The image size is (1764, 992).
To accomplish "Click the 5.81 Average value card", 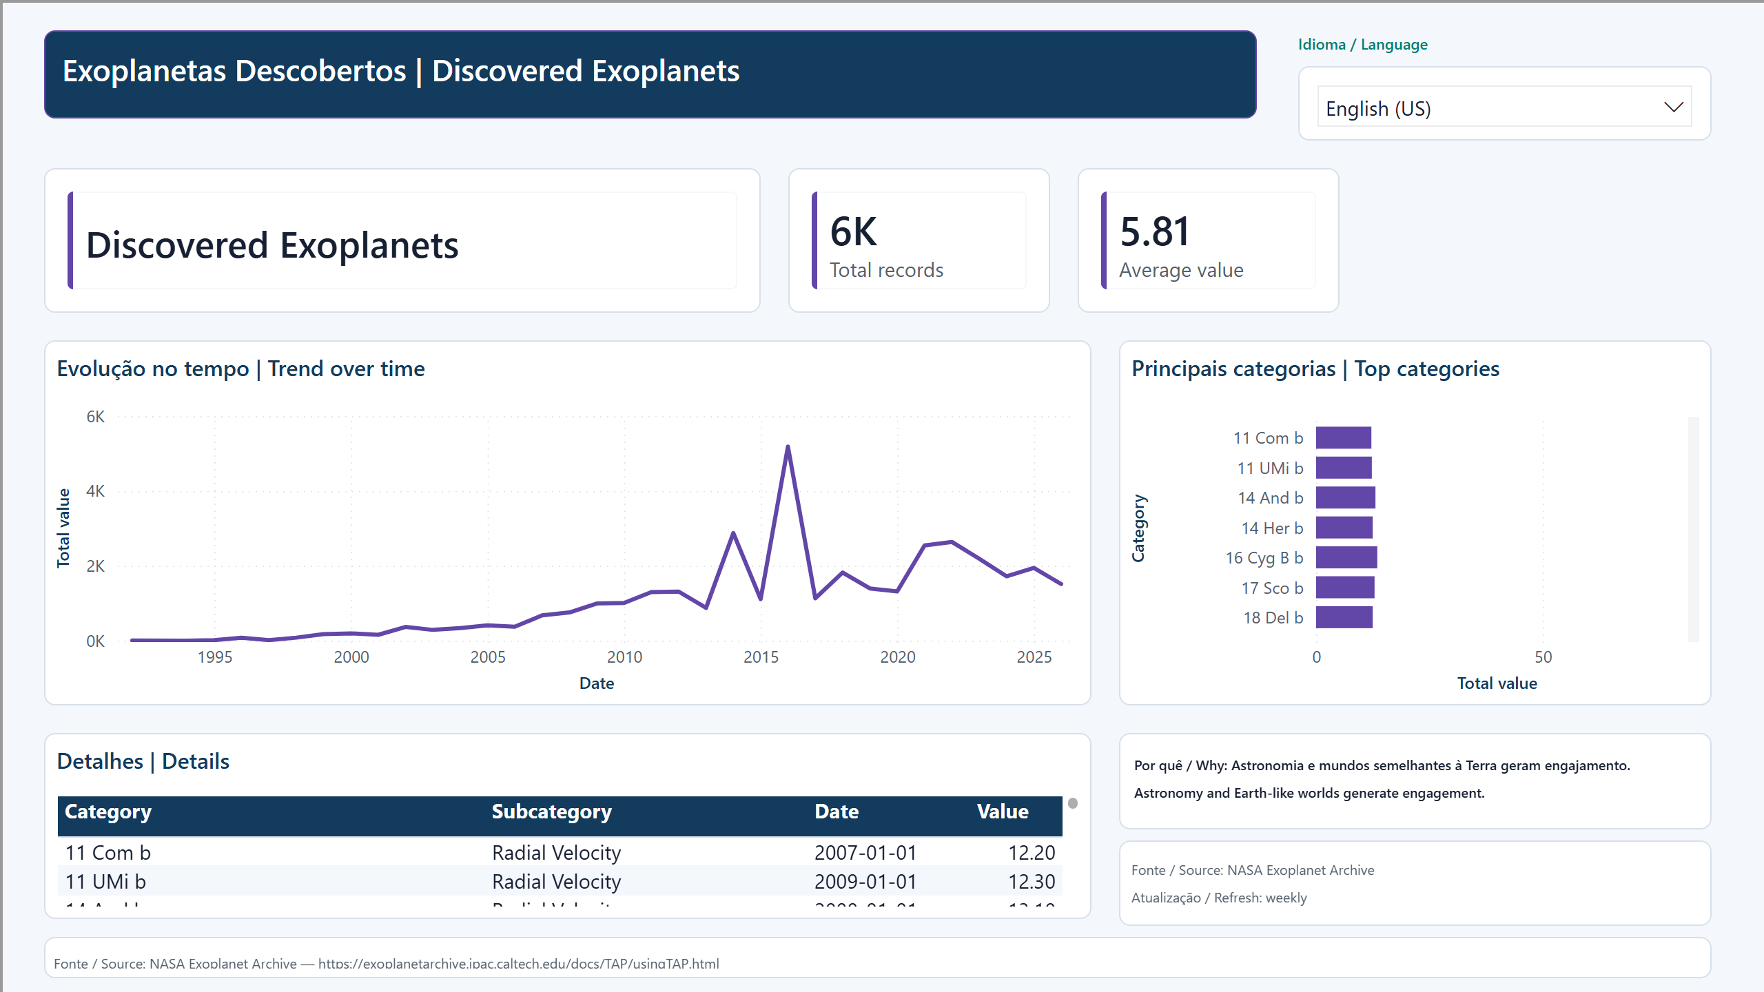I will pyautogui.click(x=1208, y=240).
